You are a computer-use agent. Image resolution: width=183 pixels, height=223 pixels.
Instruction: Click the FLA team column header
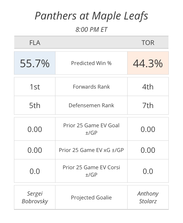35,43
